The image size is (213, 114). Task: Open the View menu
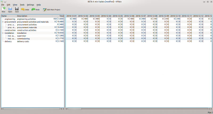tap(15, 5)
